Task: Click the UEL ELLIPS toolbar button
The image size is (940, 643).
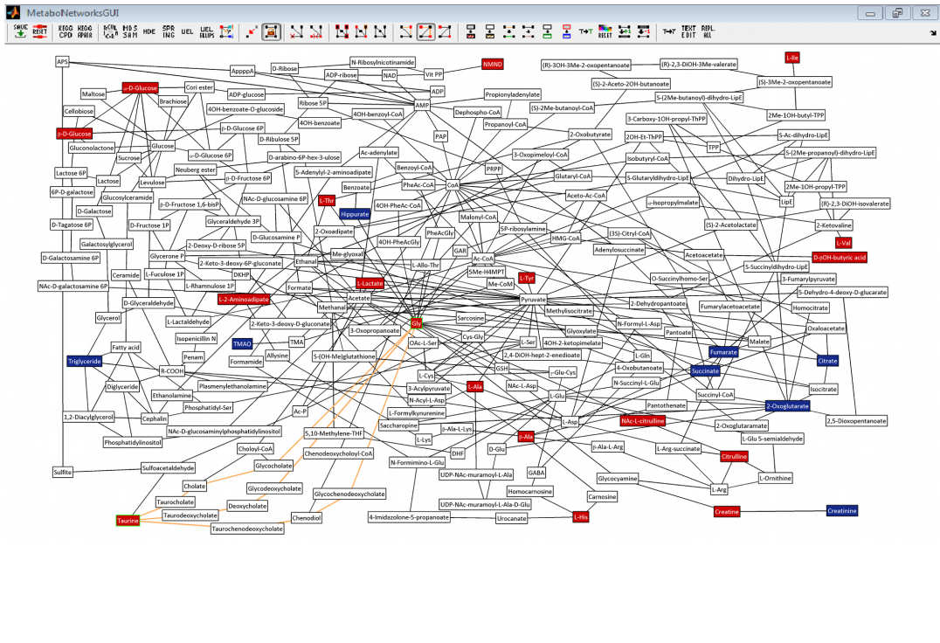Action: click(x=206, y=31)
